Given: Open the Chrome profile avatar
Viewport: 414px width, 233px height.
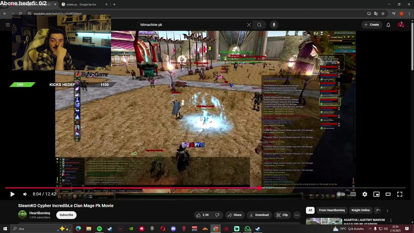Looking at the screenshot, I should 401,14.
